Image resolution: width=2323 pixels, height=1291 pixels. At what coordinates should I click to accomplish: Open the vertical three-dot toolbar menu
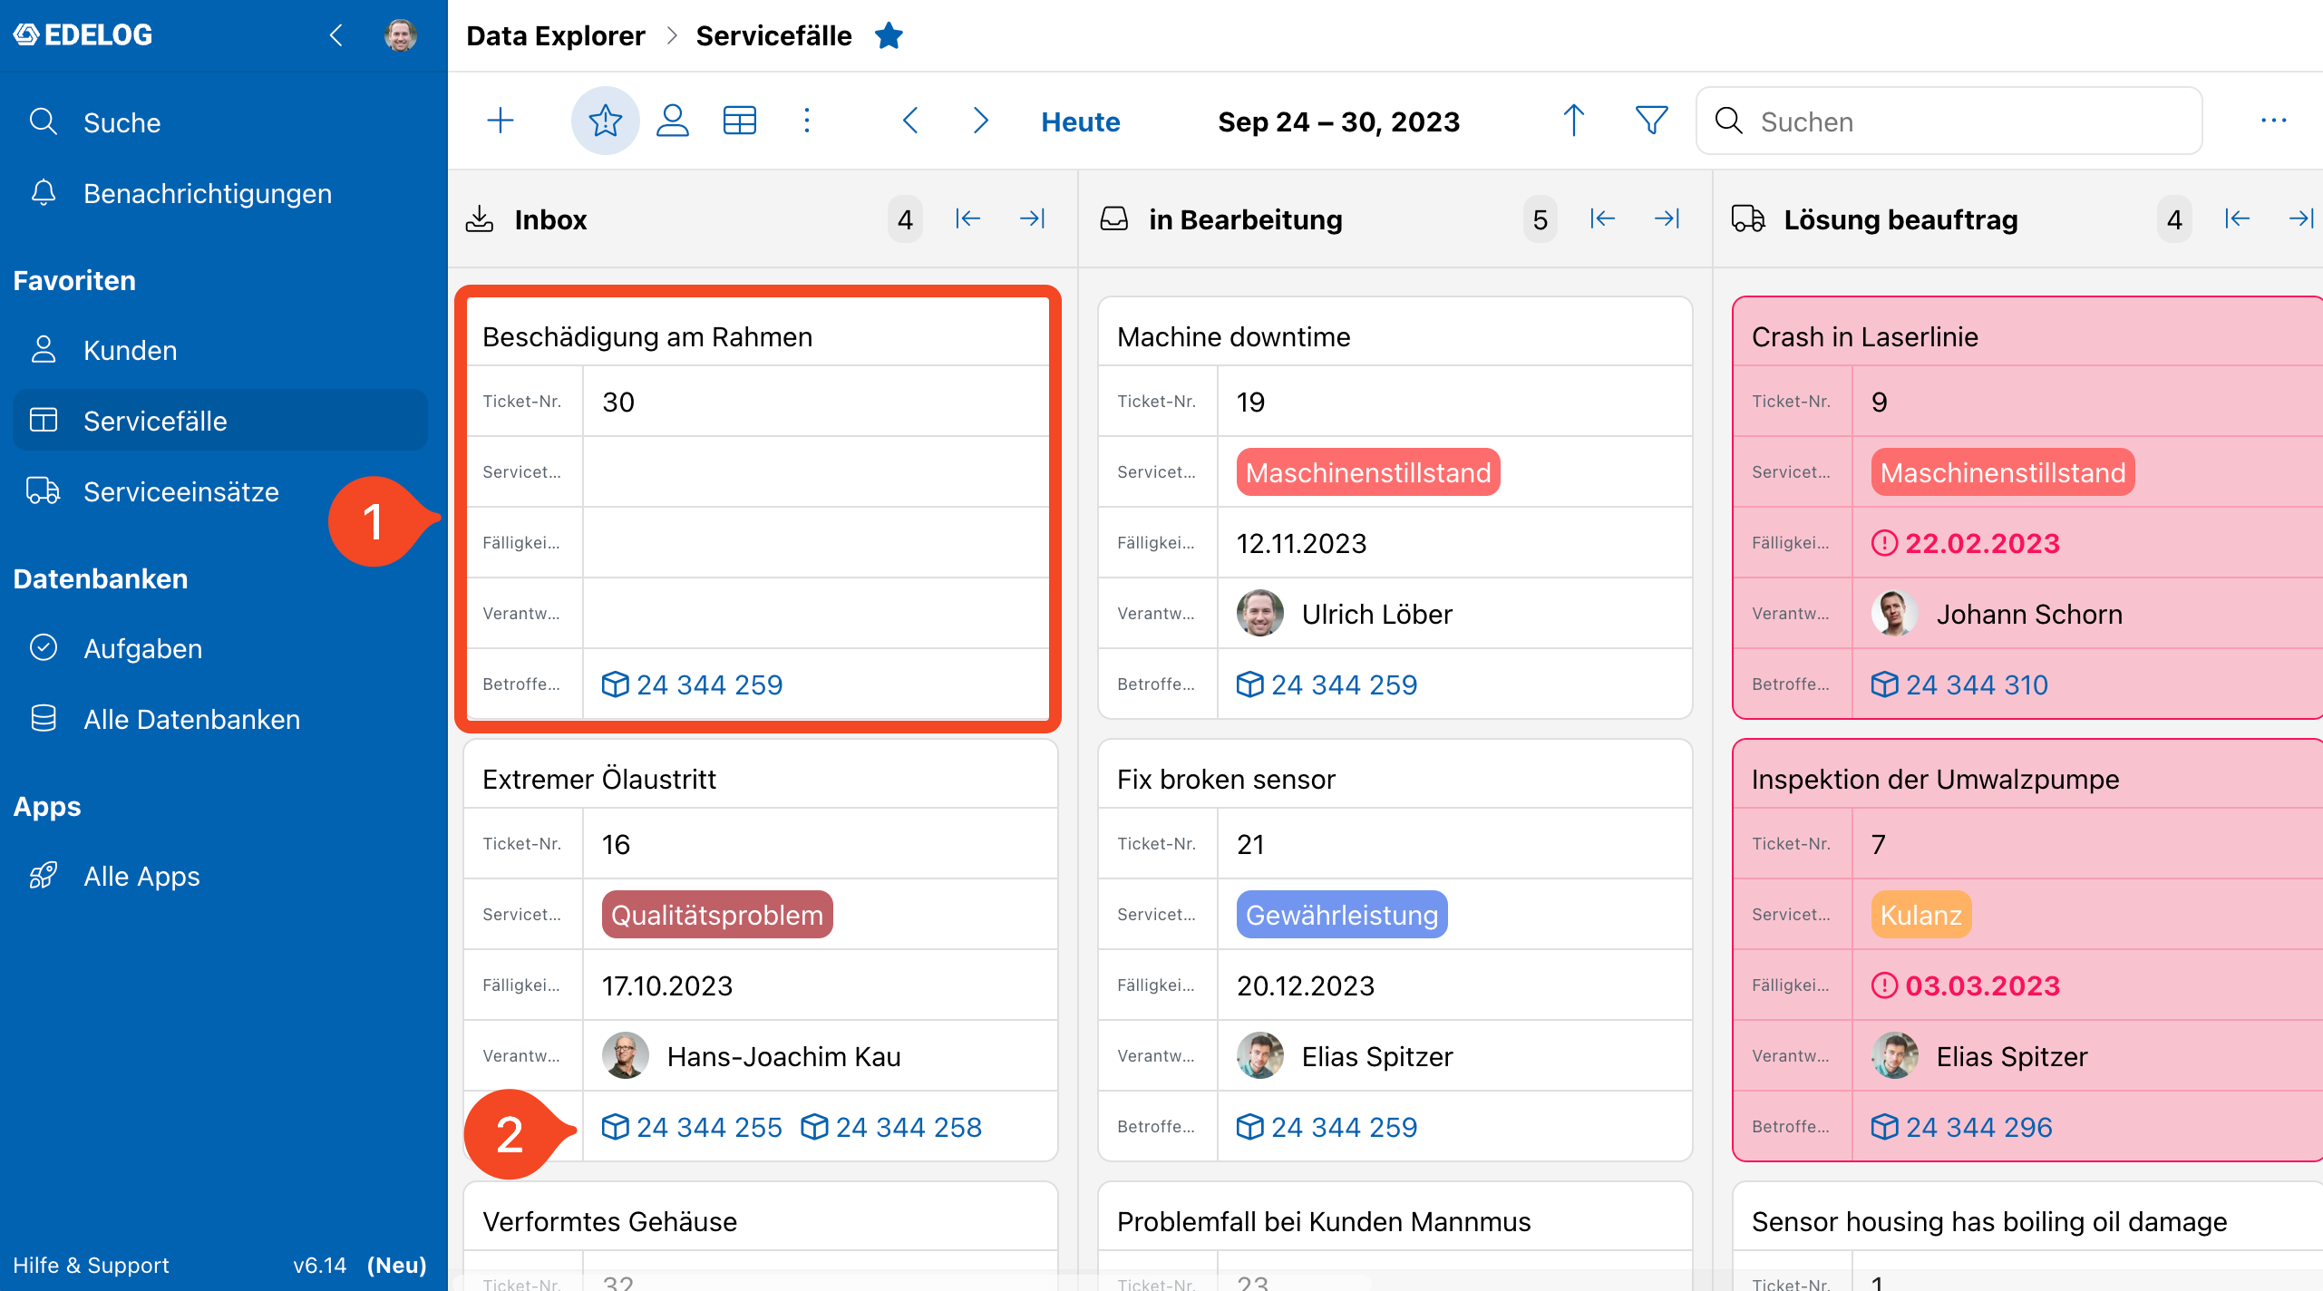click(807, 121)
